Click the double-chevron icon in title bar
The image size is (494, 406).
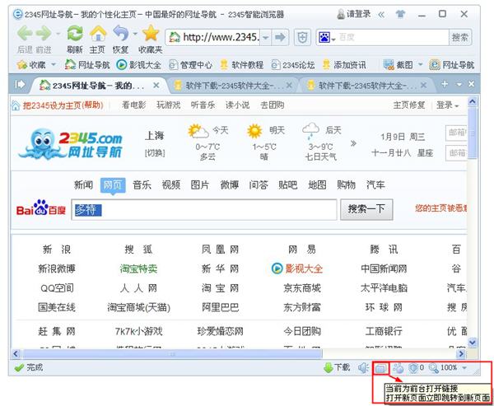[381, 15]
